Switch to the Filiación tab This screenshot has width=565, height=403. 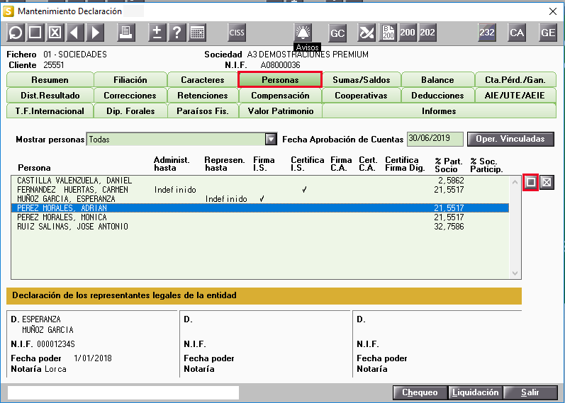click(130, 79)
